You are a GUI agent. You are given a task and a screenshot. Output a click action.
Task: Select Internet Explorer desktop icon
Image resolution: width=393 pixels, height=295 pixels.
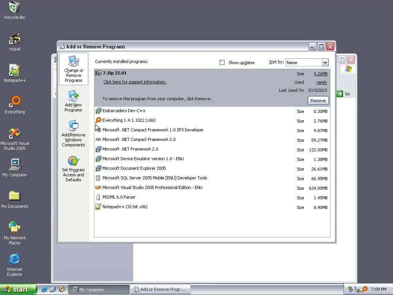(x=15, y=265)
